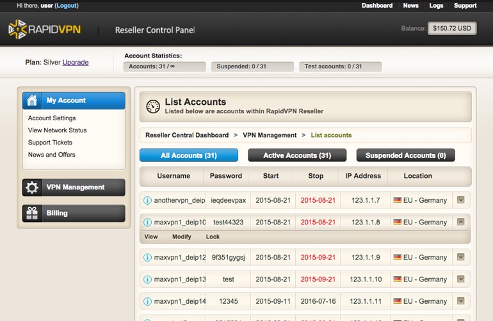Click the $150.72 USD balance button

coord(452,28)
